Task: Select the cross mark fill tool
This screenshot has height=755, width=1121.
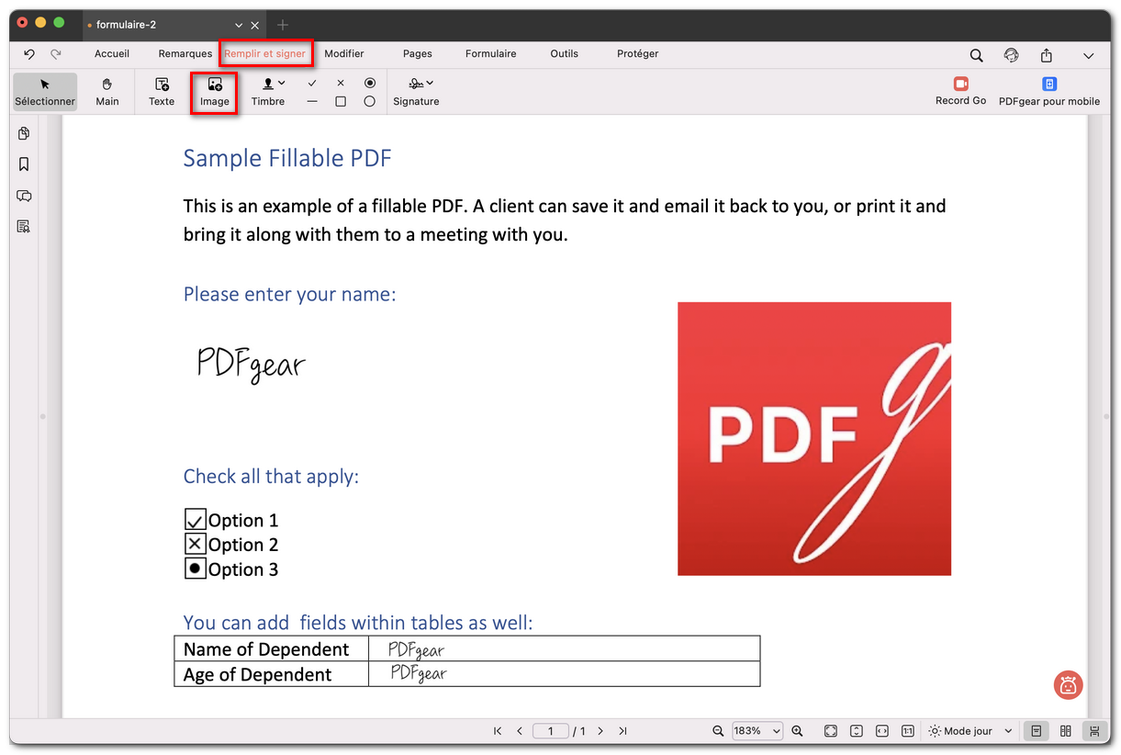Action: 341,84
